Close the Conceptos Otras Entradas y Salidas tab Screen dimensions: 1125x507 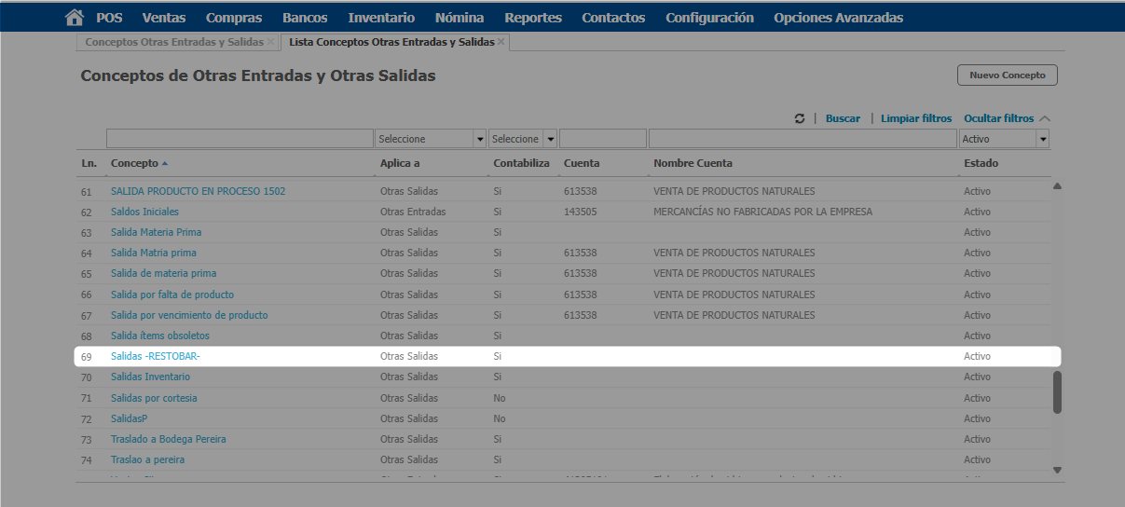pyautogui.click(x=270, y=42)
